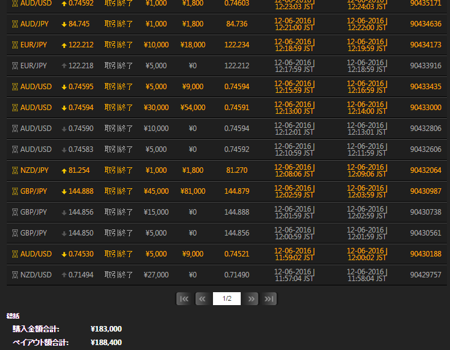The width and height of the screenshot is (450, 350).
Task: Click hourglass icon beside AUD/JPY 84.745 trade
Action: point(15,24)
